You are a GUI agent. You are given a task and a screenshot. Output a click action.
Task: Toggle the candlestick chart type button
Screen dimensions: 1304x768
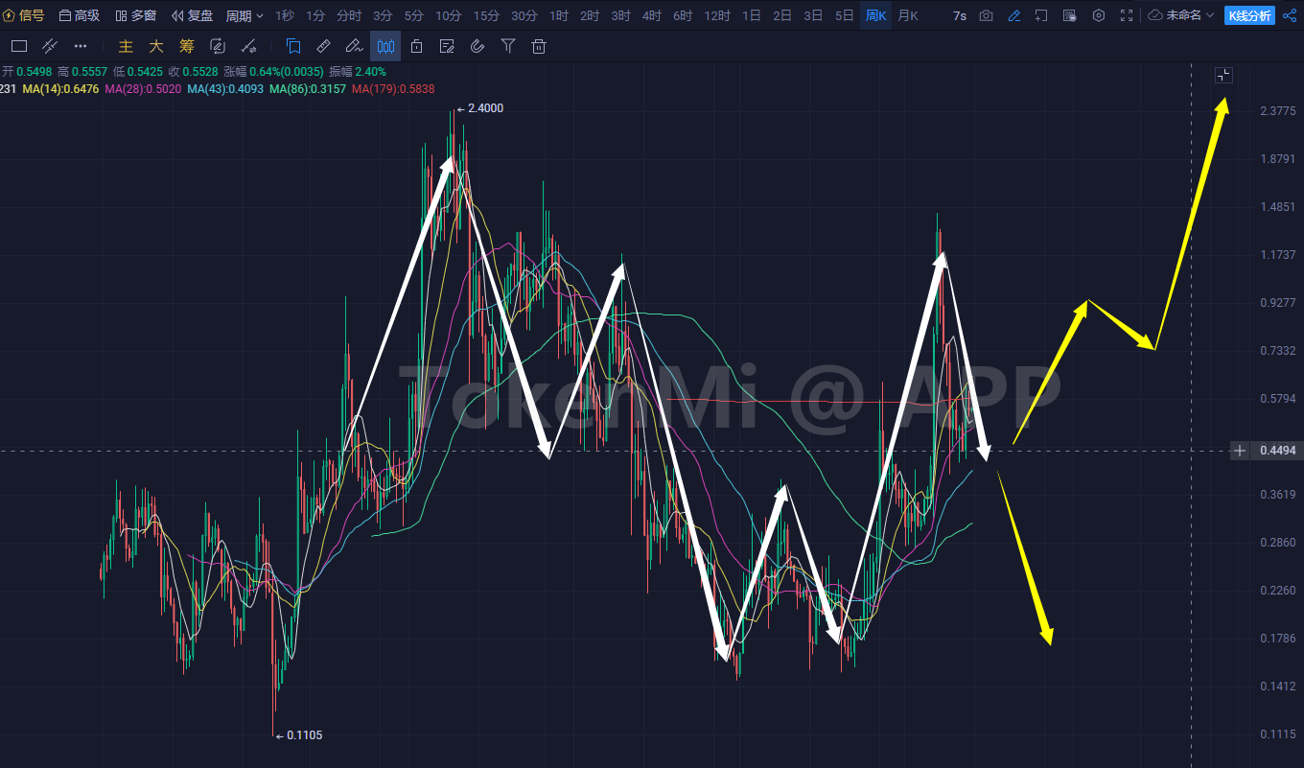[x=385, y=46]
